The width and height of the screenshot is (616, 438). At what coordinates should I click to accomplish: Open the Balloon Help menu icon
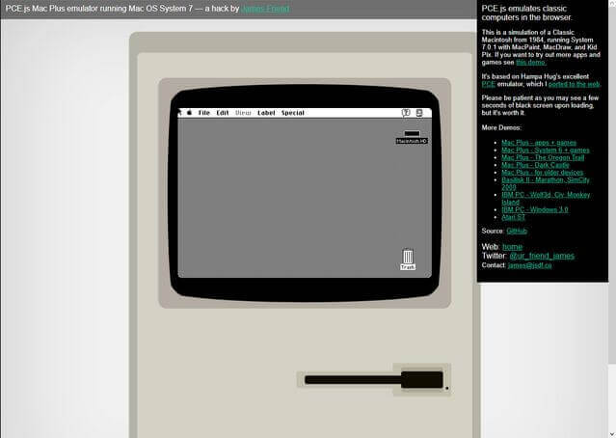[406, 113]
